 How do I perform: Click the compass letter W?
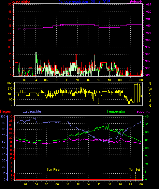pyautogui.click(x=150, y=89)
